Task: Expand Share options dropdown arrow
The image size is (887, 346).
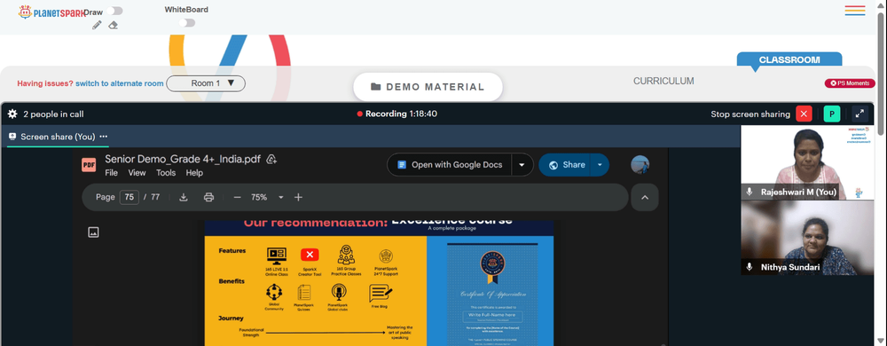Action: coord(600,165)
